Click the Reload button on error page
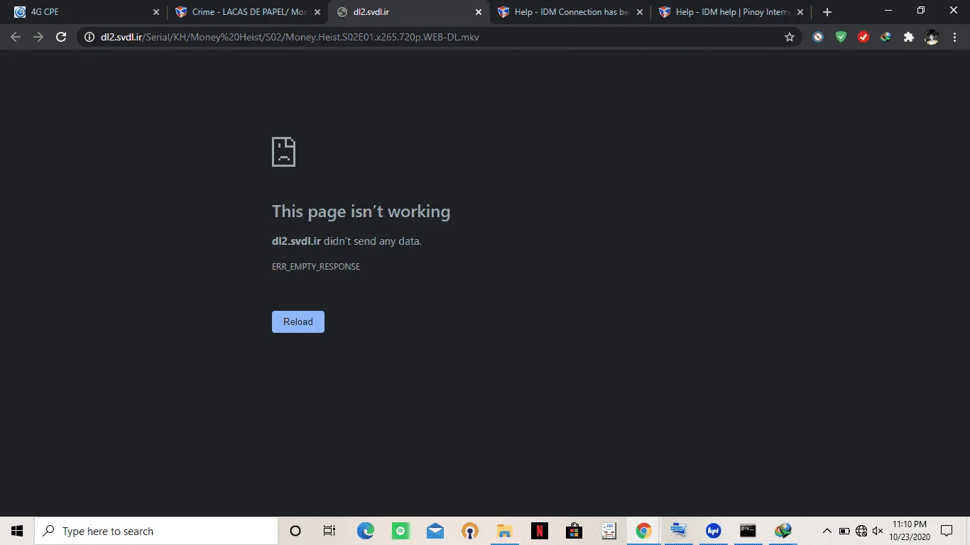Screen dimensions: 970x545 298,321
